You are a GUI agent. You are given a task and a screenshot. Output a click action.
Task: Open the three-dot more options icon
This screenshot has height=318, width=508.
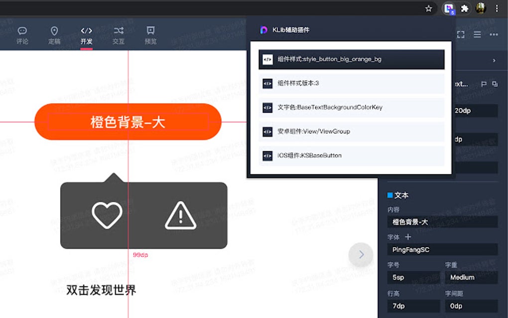(494, 34)
